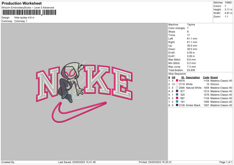Screen dimensions: 234x165
Task: Click the Zoom value '1:1'
Action: click(226, 16)
